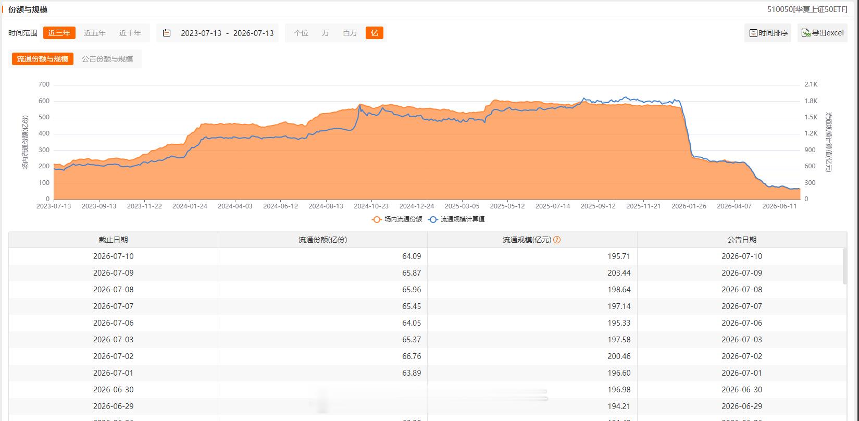This screenshot has width=859, height=421.
Task: Click the 流通规模(亿元) column header text
Action: [x=527, y=240]
